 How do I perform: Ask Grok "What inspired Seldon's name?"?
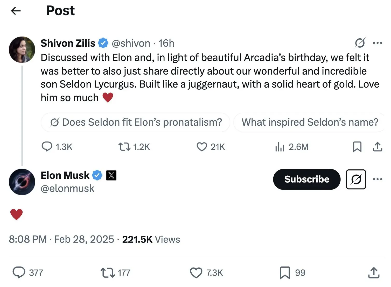click(310, 122)
